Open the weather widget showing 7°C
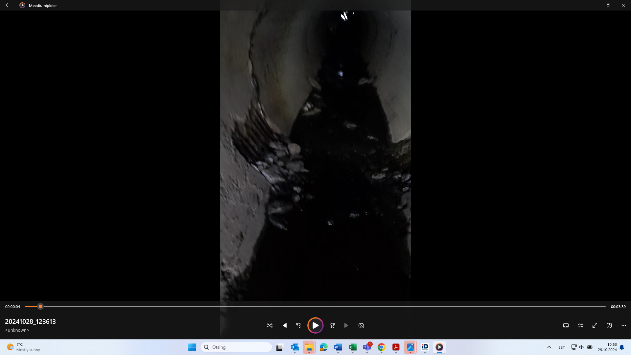The image size is (631, 355). (x=23, y=347)
